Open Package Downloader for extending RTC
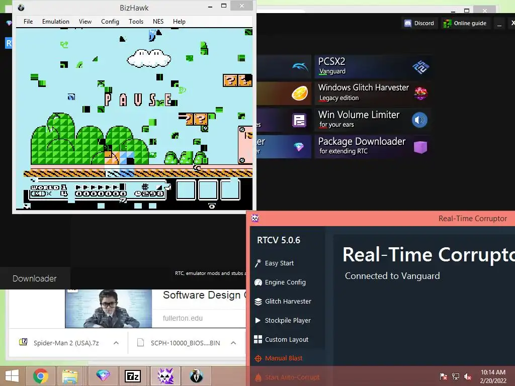 pos(373,147)
